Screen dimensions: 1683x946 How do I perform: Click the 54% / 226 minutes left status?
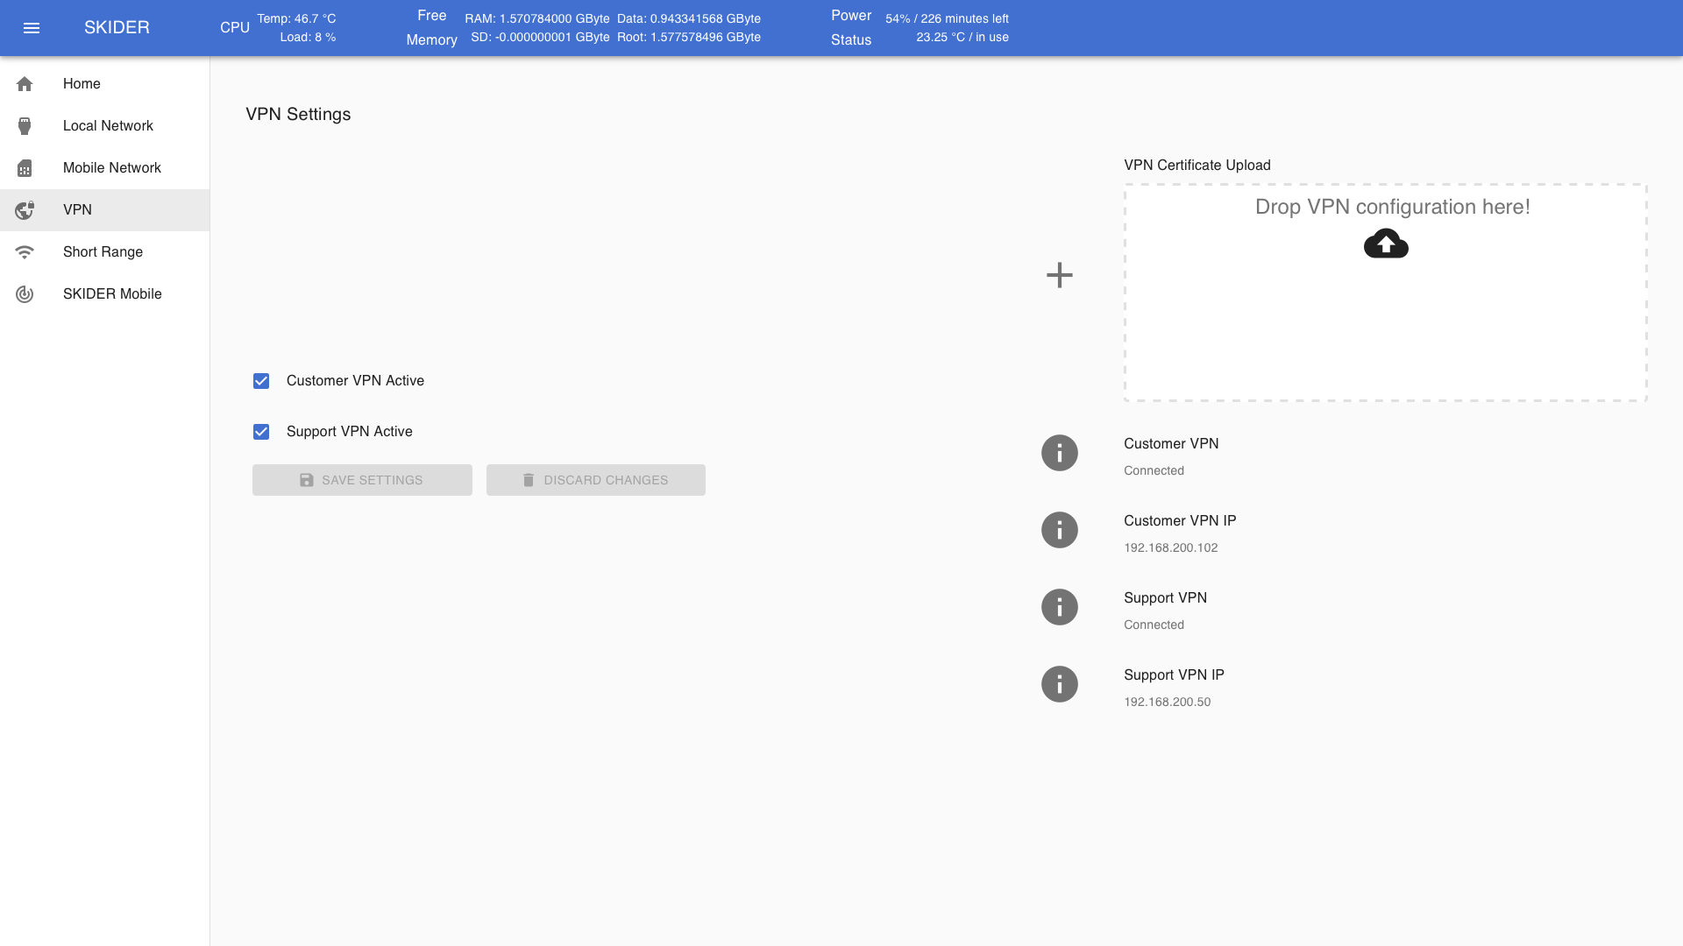tap(947, 18)
